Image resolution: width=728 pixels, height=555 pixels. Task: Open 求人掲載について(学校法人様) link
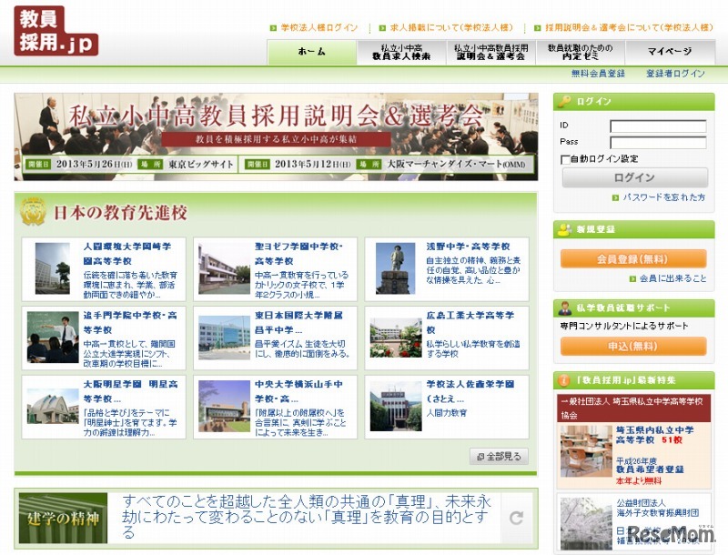[450, 28]
